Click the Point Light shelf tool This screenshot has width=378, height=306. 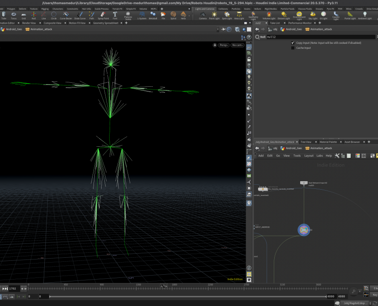214,15
